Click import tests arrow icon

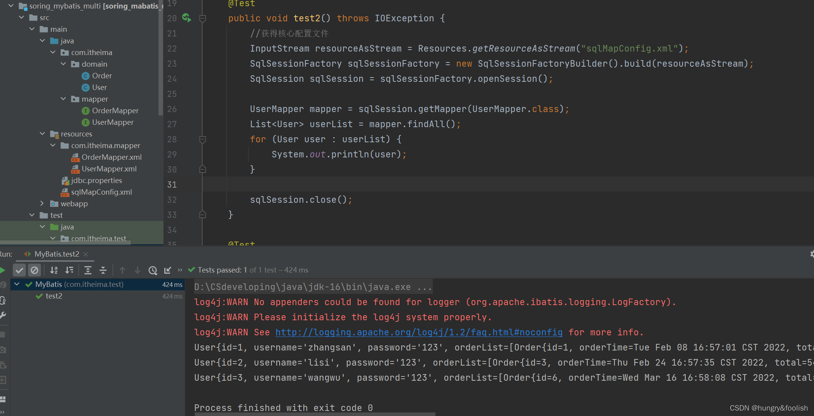point(167,270)
